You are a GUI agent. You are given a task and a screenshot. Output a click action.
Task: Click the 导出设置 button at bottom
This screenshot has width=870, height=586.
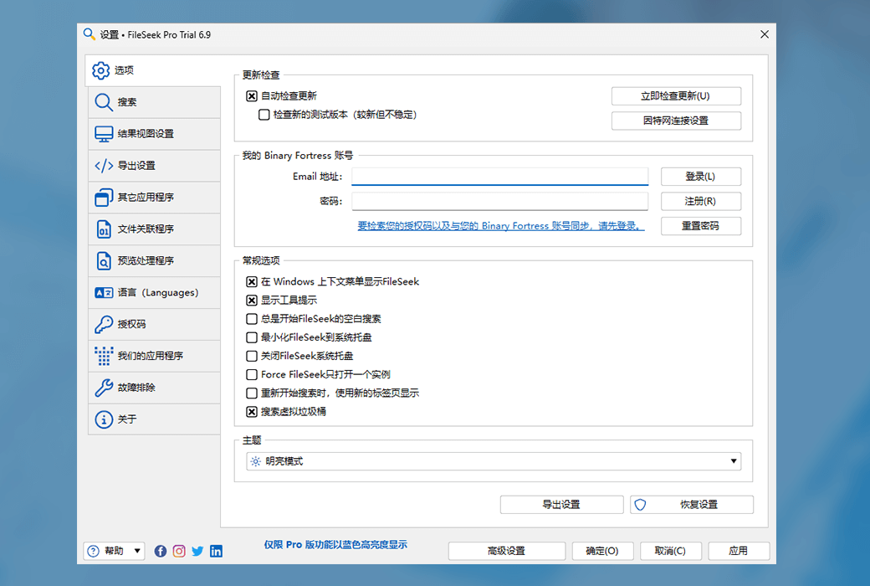pos(561,505)
